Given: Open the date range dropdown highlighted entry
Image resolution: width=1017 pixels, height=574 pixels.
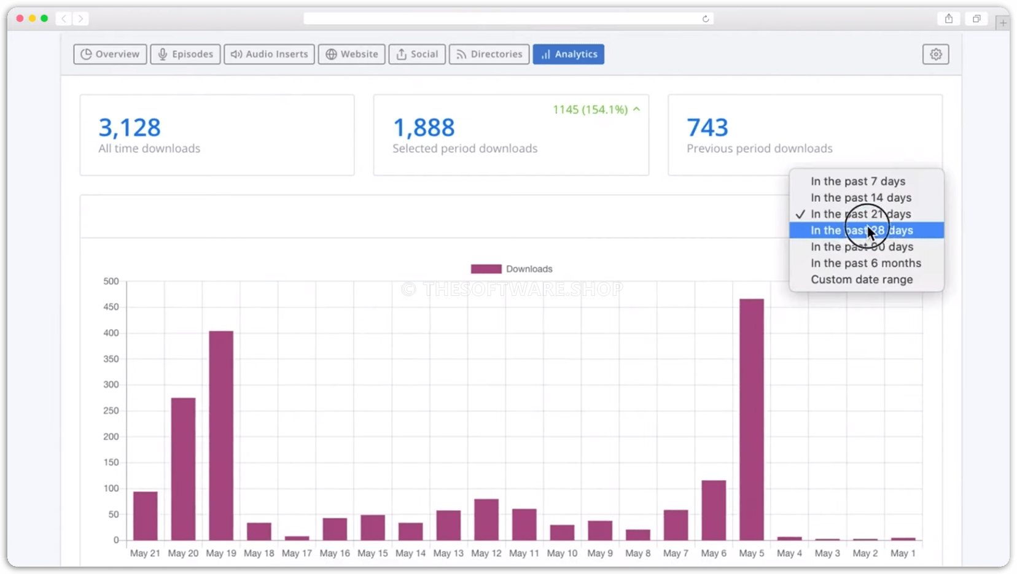Looking at the screenshot, I should point(862,230).
